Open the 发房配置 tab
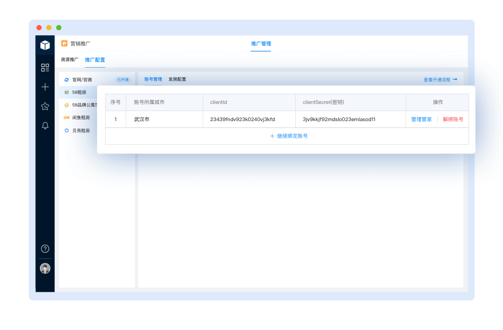This screenshot has height=330, width=503. tap(177, 79)
